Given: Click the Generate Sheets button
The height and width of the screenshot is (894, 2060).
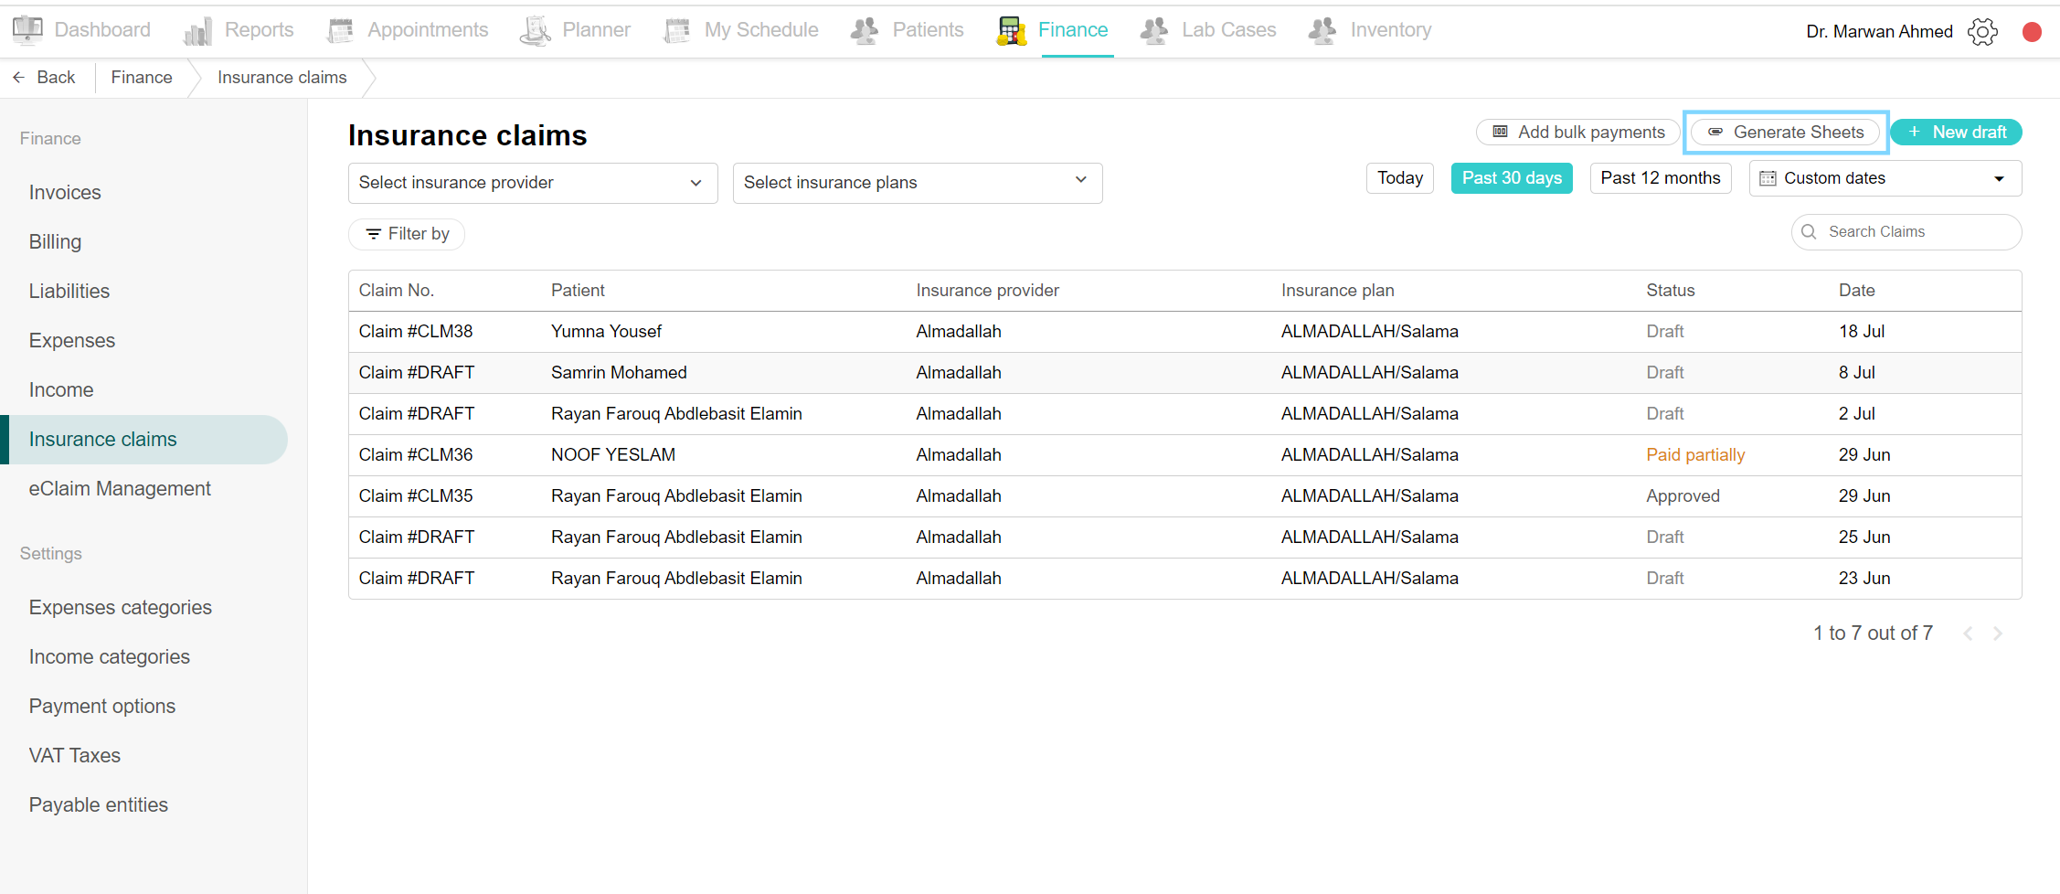Looking at the screenshot, I should [1786, 132].
